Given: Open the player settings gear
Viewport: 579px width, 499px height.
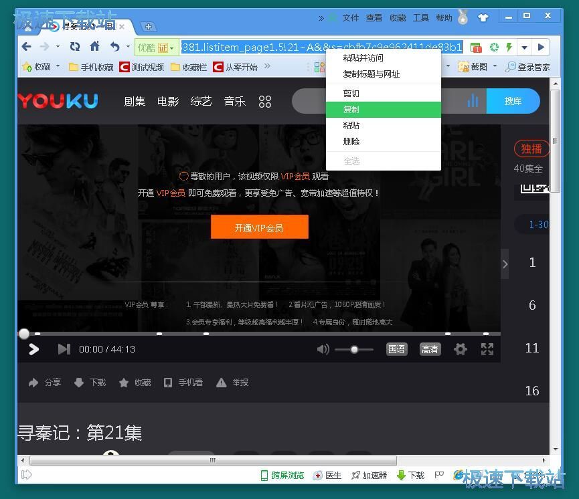Looking at the screenshot, I should click(460, 348).
